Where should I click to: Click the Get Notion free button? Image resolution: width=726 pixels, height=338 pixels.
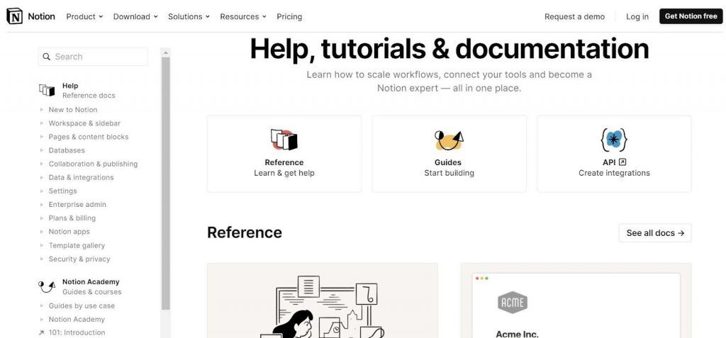click(691, 16)
